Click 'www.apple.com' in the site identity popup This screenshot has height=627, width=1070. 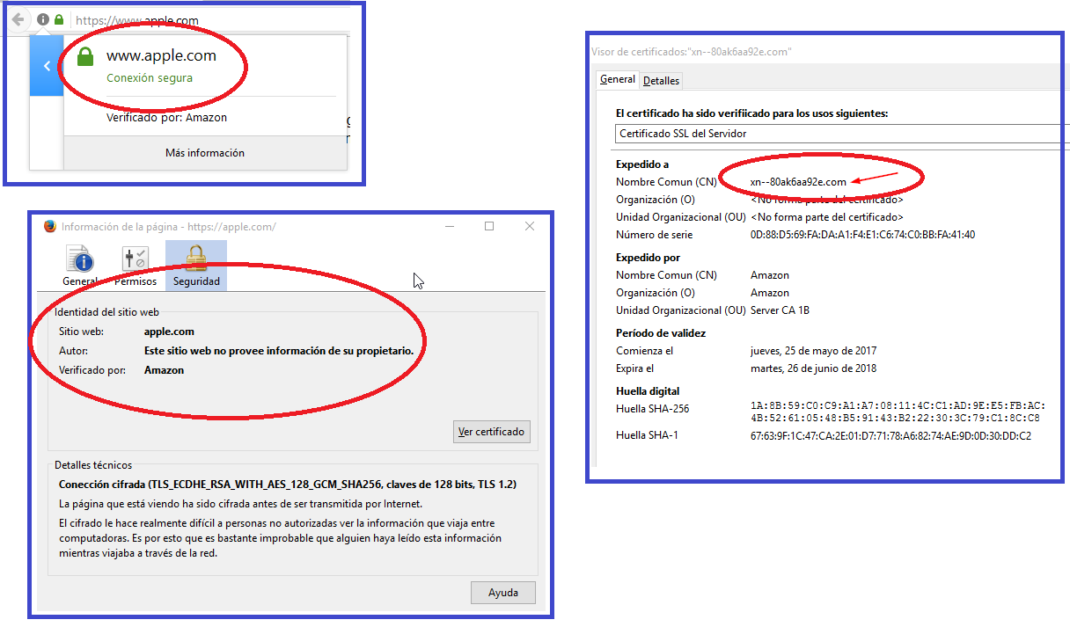tap(161, 55)
